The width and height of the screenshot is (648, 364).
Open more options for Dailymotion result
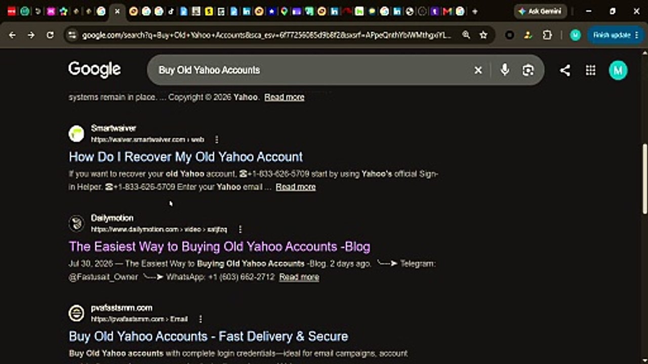coord(240,230)
